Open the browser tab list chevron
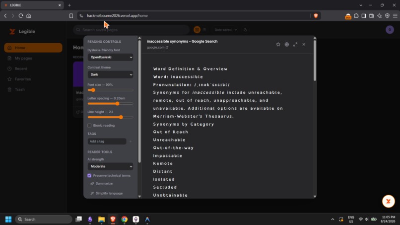Image resolution: width=400 pixels, height=225 pixels. [x=361, y=5]
